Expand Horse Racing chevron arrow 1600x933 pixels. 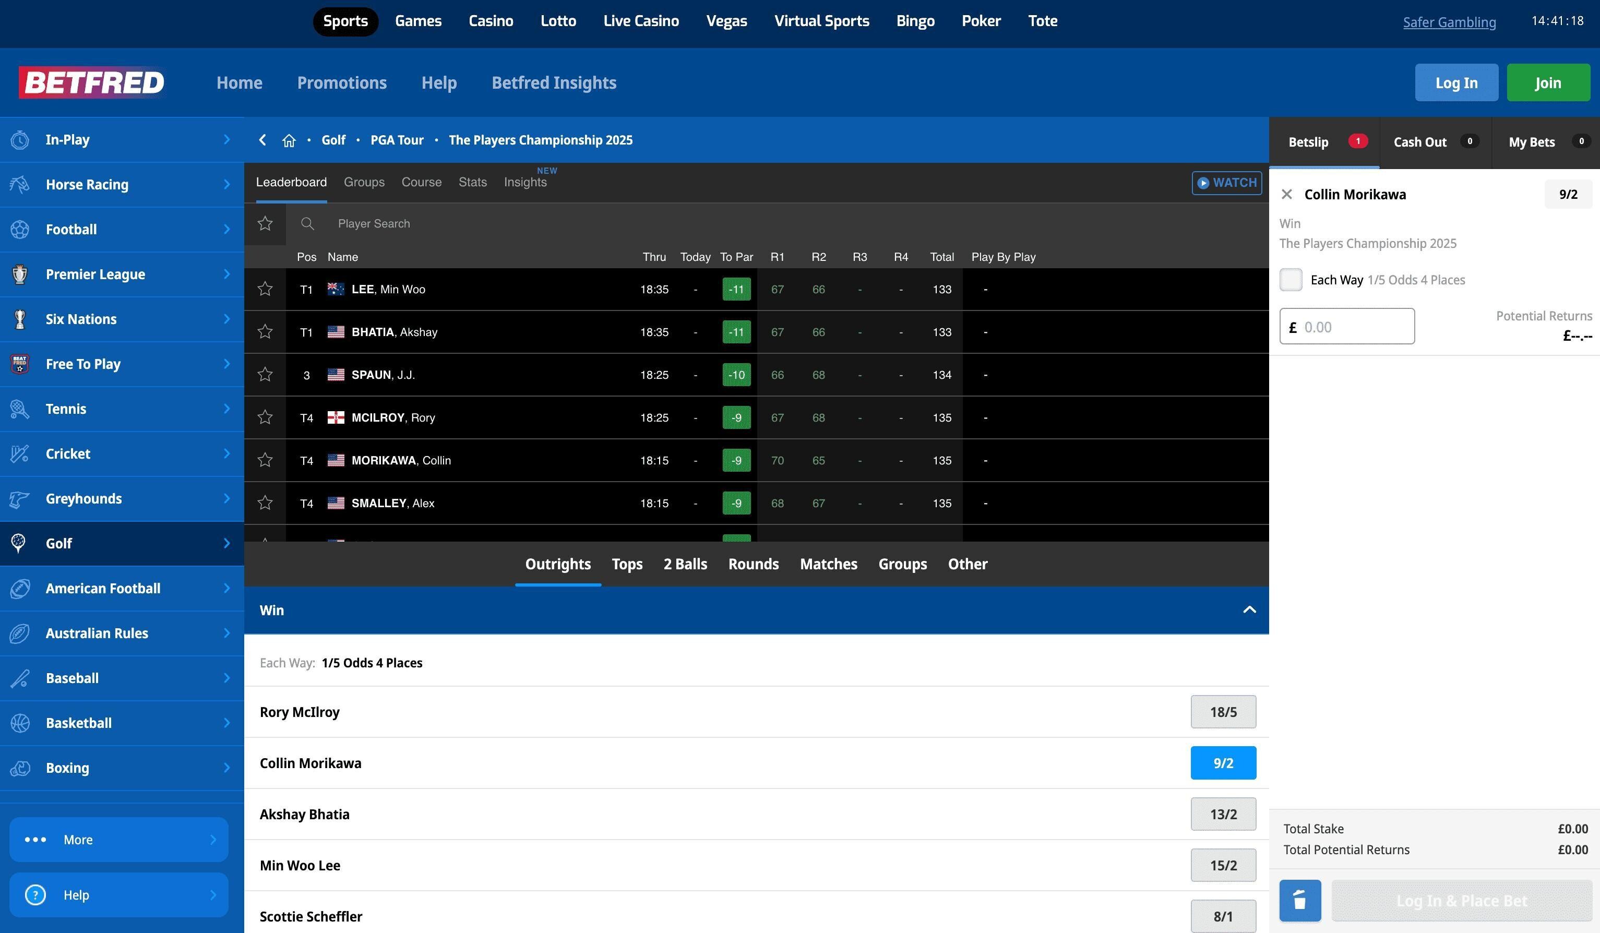point(226,185)
